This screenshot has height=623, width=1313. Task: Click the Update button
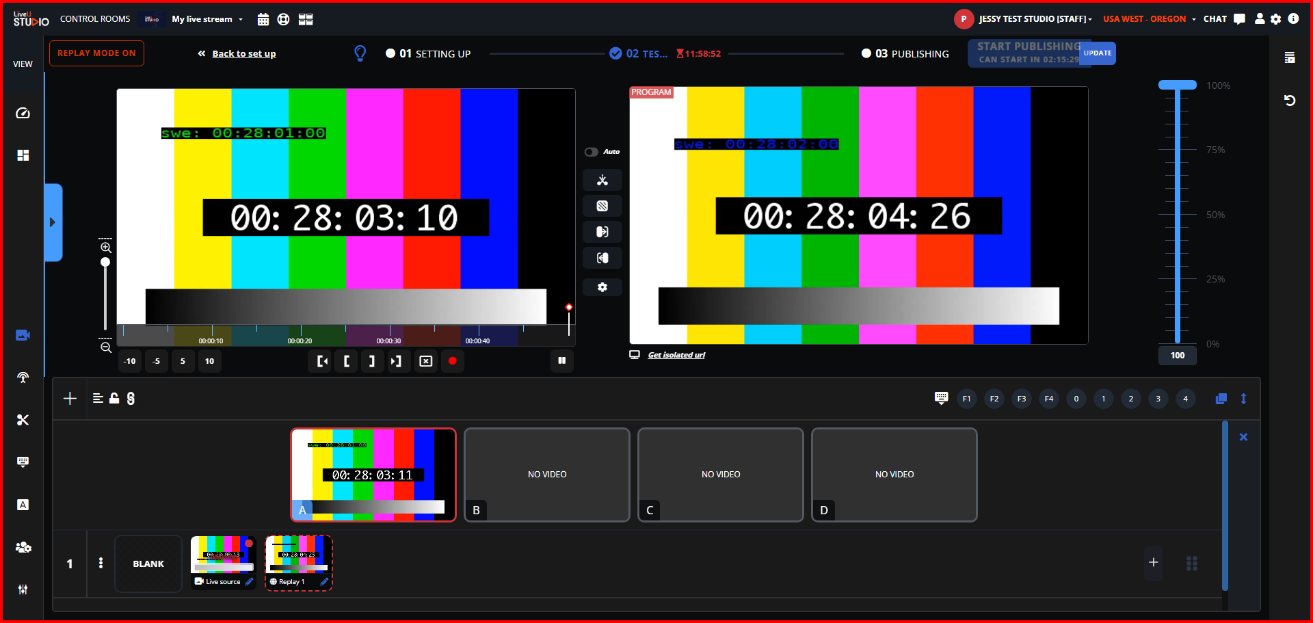1097,53
